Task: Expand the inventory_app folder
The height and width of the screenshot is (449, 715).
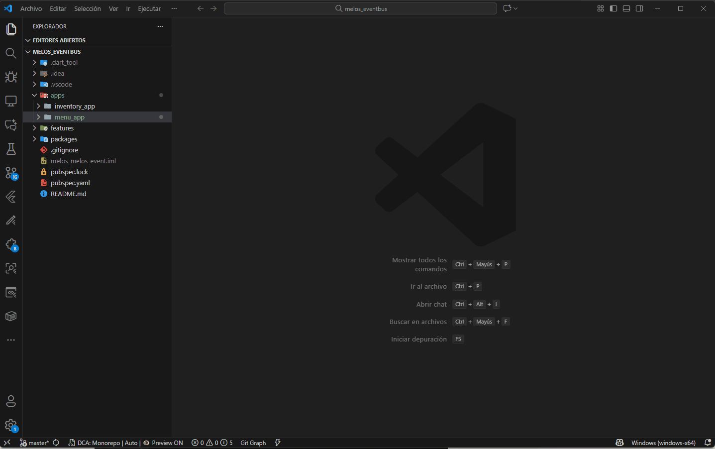Action: [97, 107]
